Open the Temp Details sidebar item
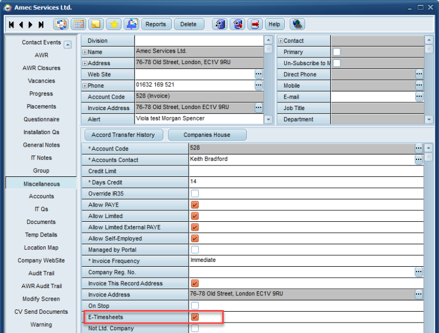Viewport: 439px width, 333px height. click(41, 235)
